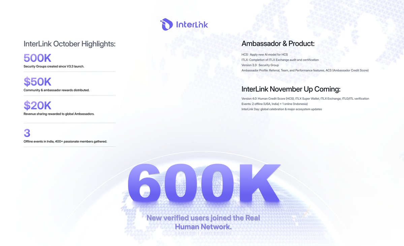This screenshot has height=246, width=404.
Task: Select the 'Ambassador & Product:' heading
Action: click(x=278, y=43)
